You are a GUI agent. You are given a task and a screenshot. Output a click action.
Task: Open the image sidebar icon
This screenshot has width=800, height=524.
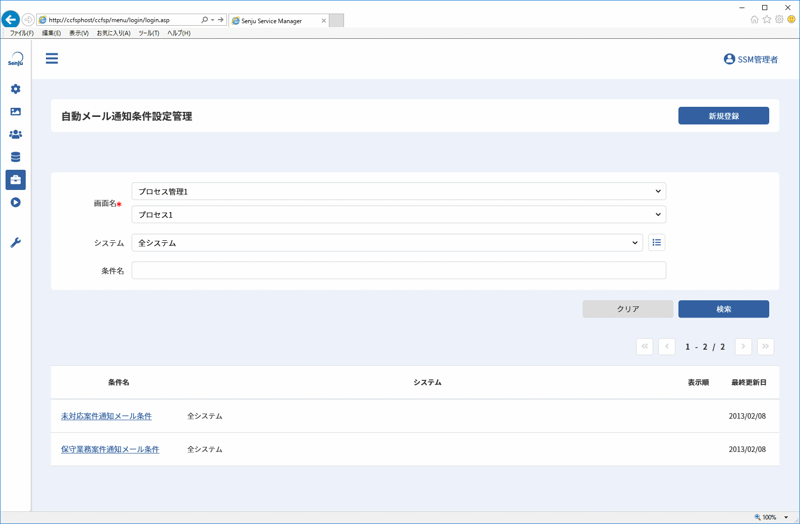16,112
